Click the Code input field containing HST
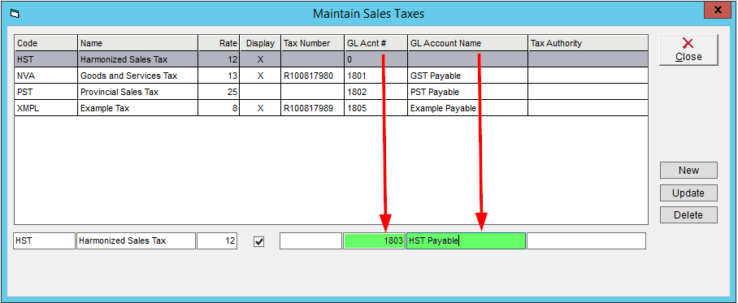The width and height of the screenshot is (738, 303). tap(44, 241)
